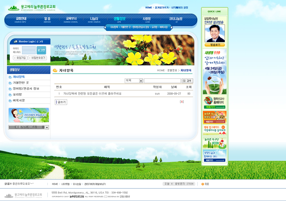Open the 늘푸른 축구단 banner

pyautogui.click(x=214, y=143)
